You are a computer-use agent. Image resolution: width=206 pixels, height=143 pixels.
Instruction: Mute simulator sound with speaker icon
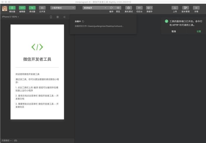click(64, 17)
